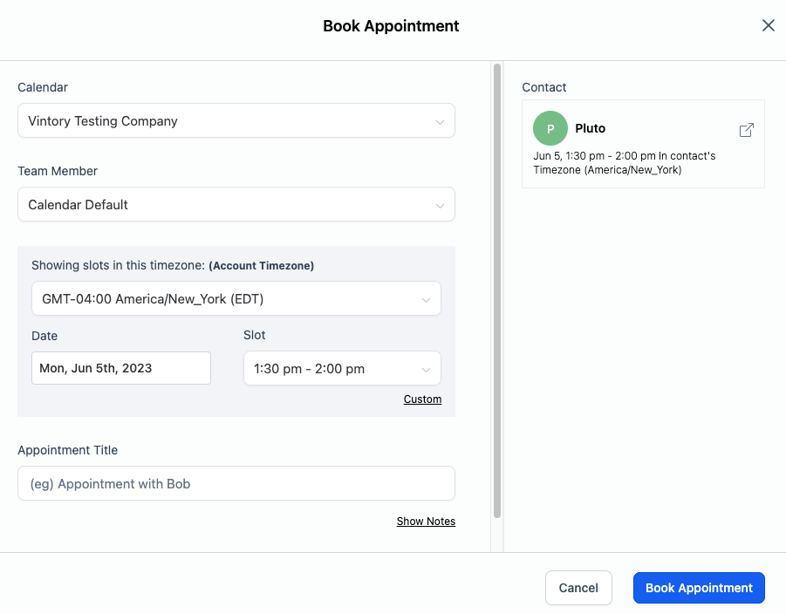Select the Pluto contact name
Image resolution: width=786 pixels, height=614 pixels.
click(591, 128)
